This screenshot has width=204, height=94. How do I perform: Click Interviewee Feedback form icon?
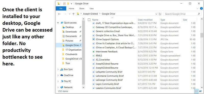(x=93, y=52)
